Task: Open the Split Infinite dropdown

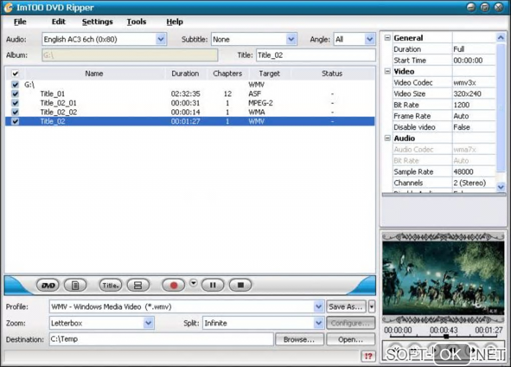Action: click(x=319, y=323)
